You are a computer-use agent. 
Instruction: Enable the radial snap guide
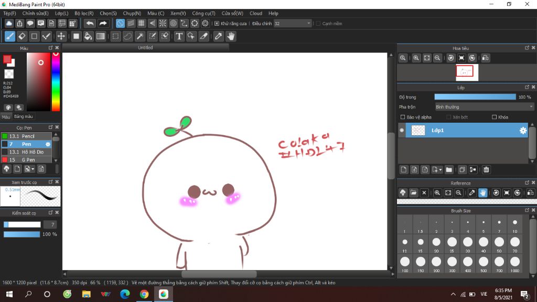coord(163,23)
